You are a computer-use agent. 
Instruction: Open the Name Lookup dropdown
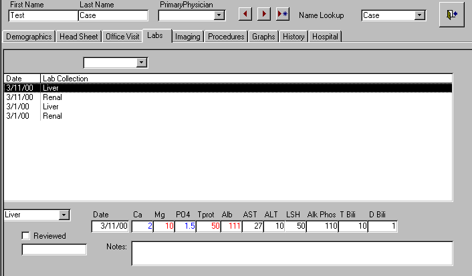click(420, 15)
